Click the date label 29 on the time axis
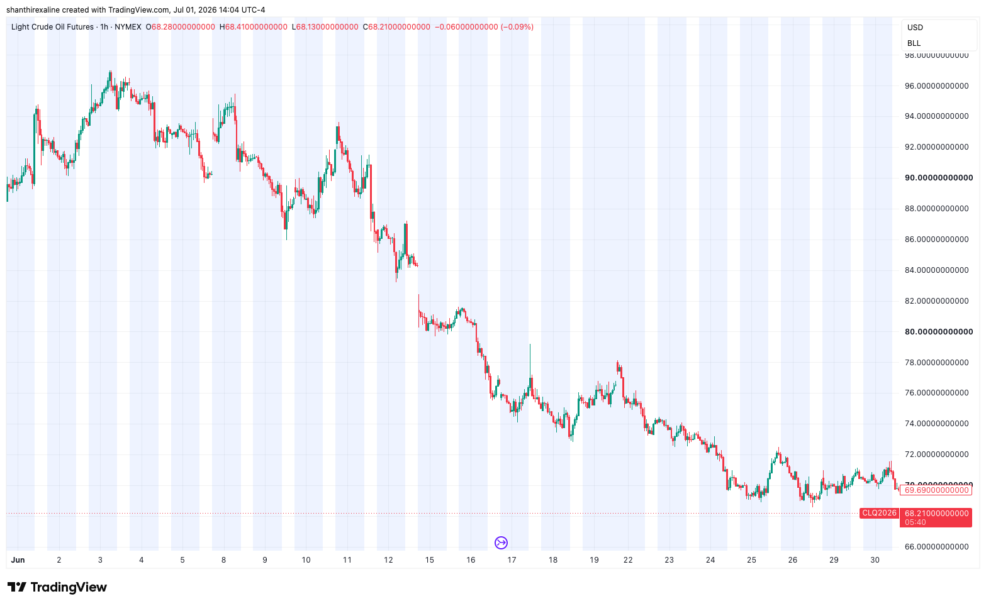 click(834, 560)
